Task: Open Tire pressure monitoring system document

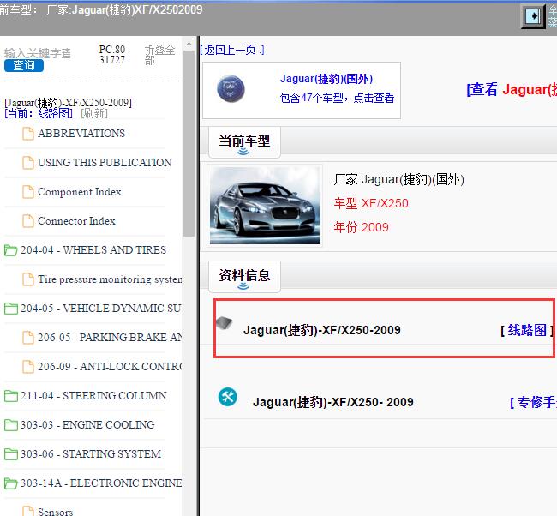Action: click(110, 279)
